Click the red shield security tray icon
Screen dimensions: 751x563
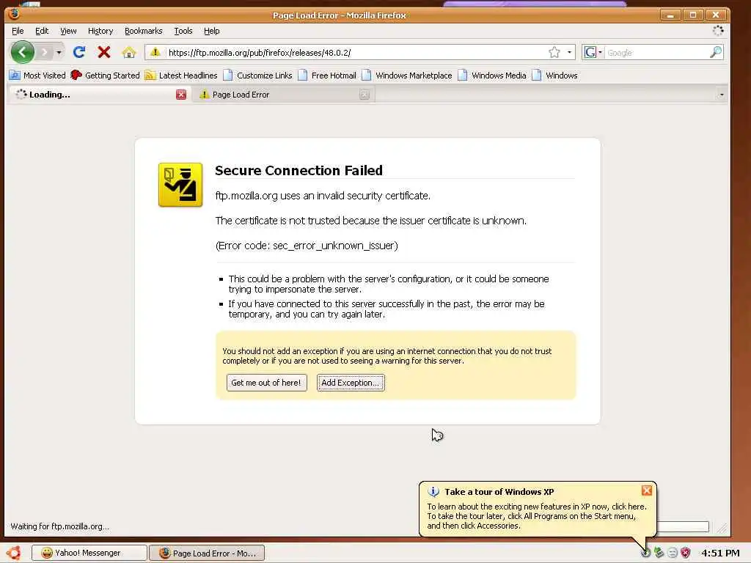coord(686,553)
